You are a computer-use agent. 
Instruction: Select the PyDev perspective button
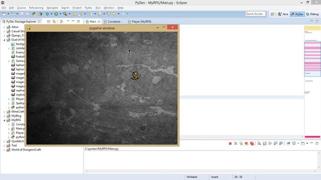(x=297, y=14)
